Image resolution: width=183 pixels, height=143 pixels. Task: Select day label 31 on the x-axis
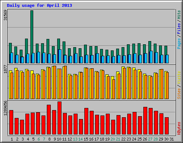172,139
